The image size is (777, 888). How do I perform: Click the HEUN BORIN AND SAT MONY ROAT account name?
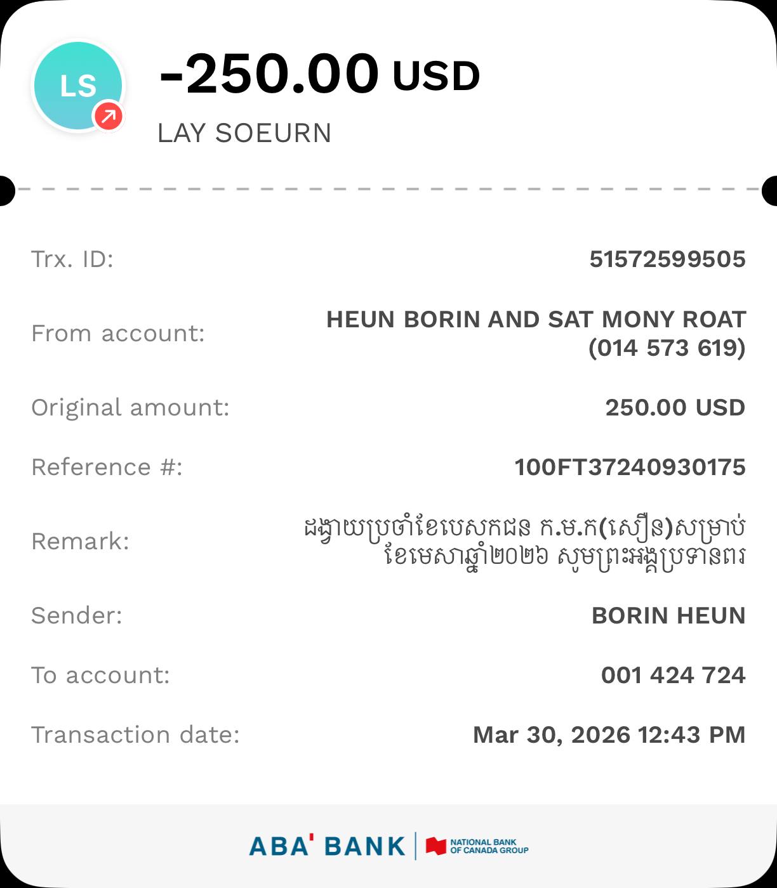point(536,319)
